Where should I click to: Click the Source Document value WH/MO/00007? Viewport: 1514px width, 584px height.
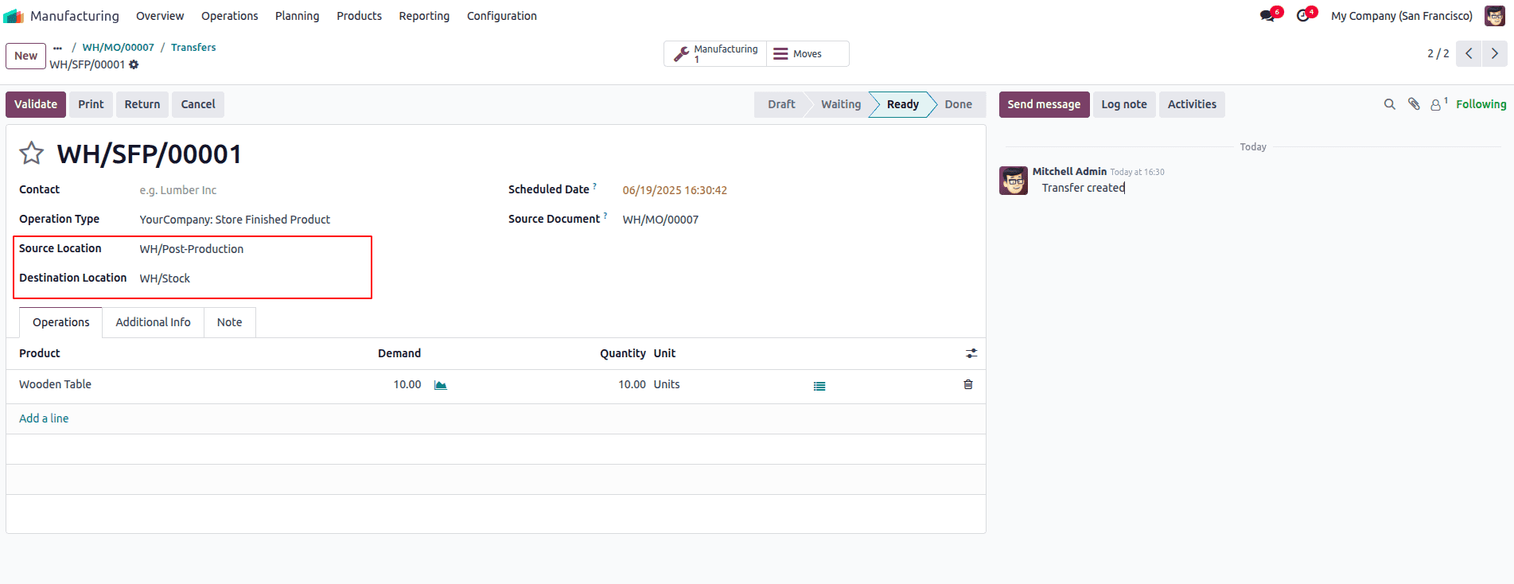[x=660, y=220]
